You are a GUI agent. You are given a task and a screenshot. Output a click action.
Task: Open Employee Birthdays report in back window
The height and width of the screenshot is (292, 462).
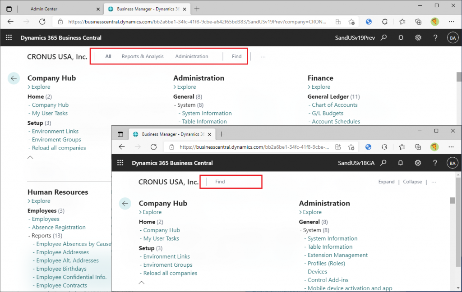[61, 269]
